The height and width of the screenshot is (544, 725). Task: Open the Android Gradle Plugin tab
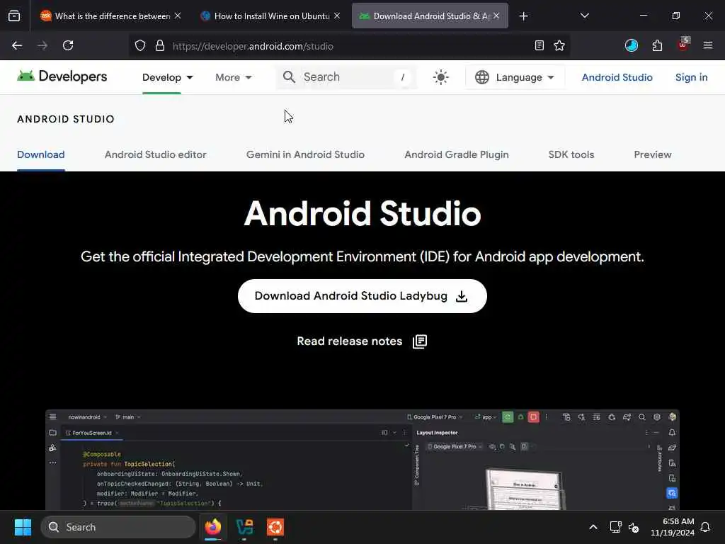[x=457, y=154]
